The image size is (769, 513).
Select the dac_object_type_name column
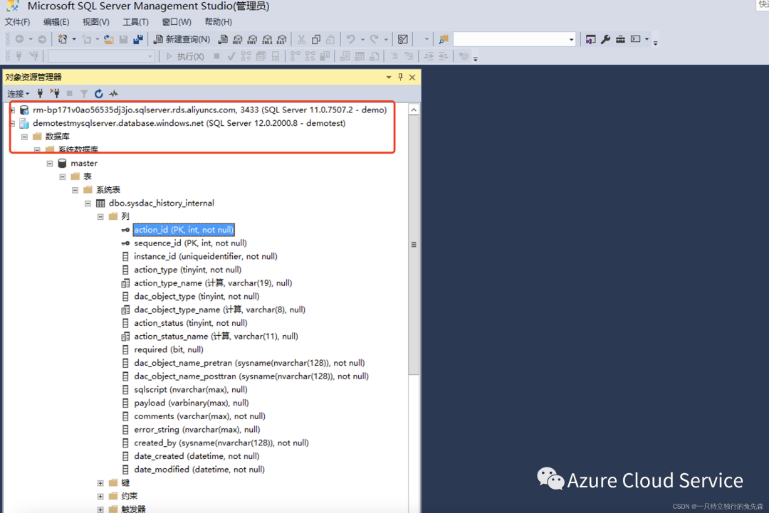click(x=220, y=310)
